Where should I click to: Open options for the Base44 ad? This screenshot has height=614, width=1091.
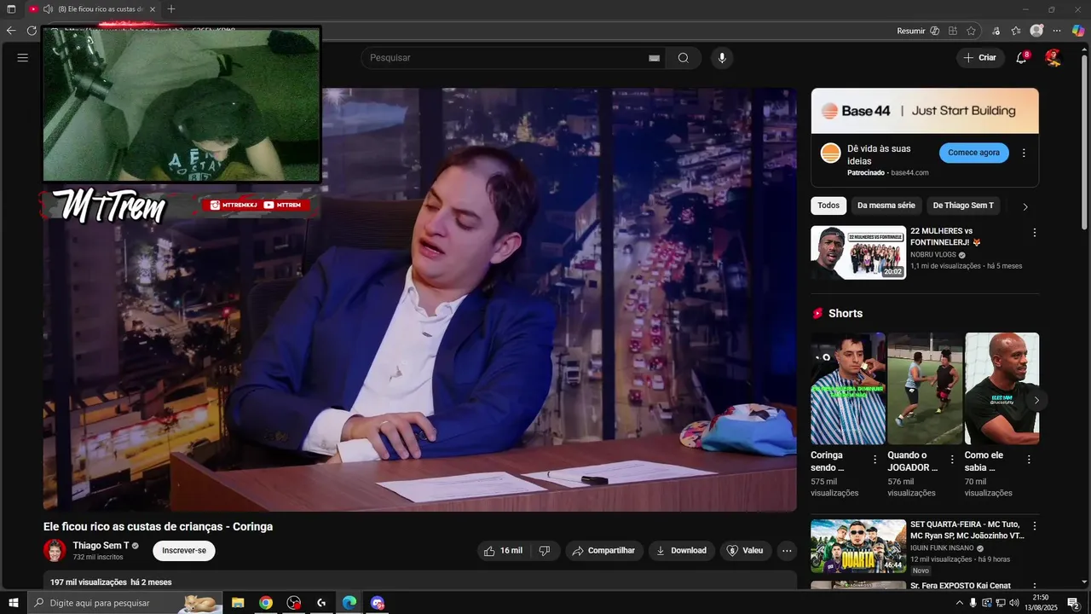click(x=1024, y=153)
